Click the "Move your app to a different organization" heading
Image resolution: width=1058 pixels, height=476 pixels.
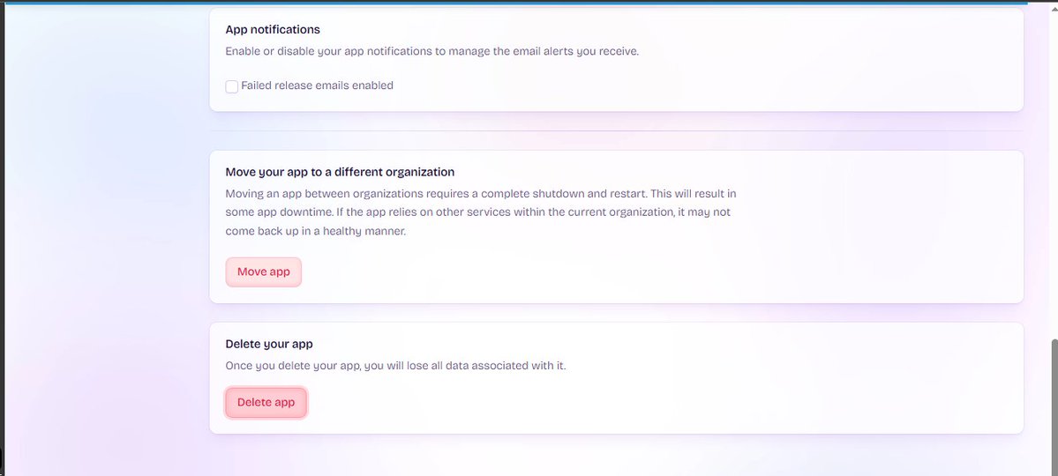pyautogui.click(x=340, y=172)
